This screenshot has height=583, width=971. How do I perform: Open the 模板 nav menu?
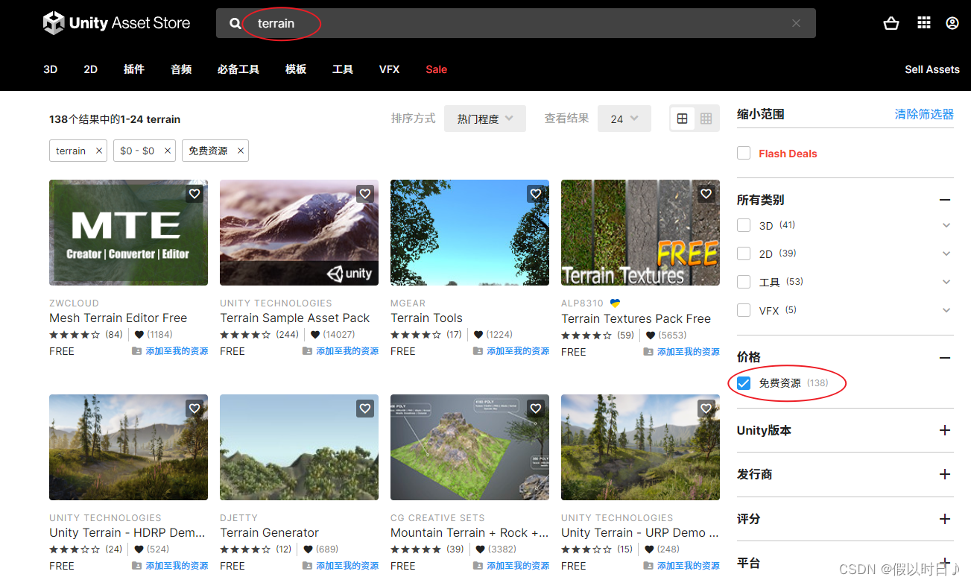pos(296,69)
